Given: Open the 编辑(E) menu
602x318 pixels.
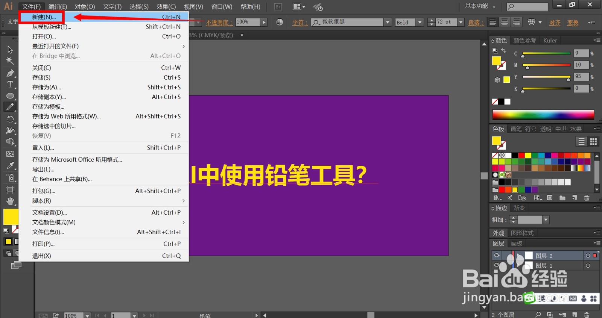Looking at the screenshot, I should (58, 6).
